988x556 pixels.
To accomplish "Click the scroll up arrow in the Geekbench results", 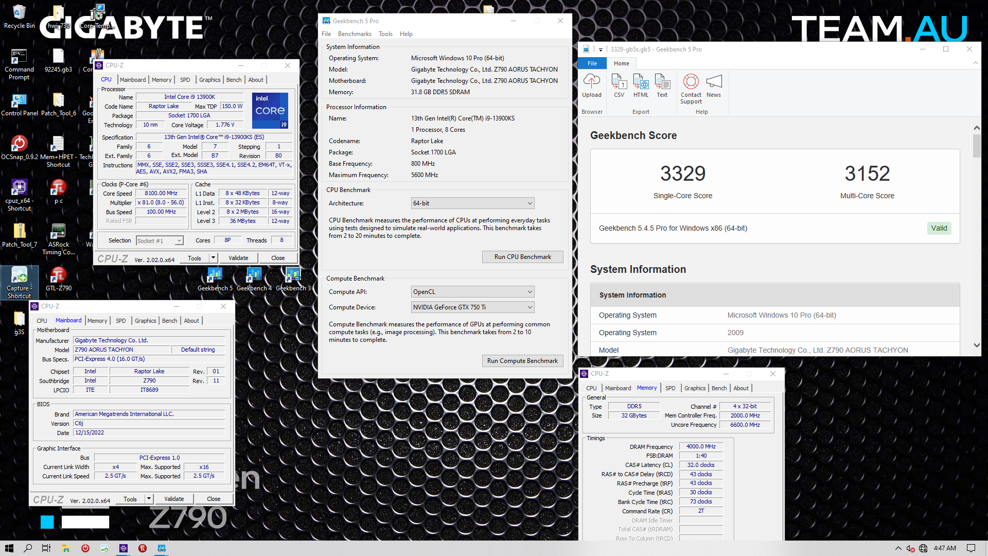I will point(977,128).
